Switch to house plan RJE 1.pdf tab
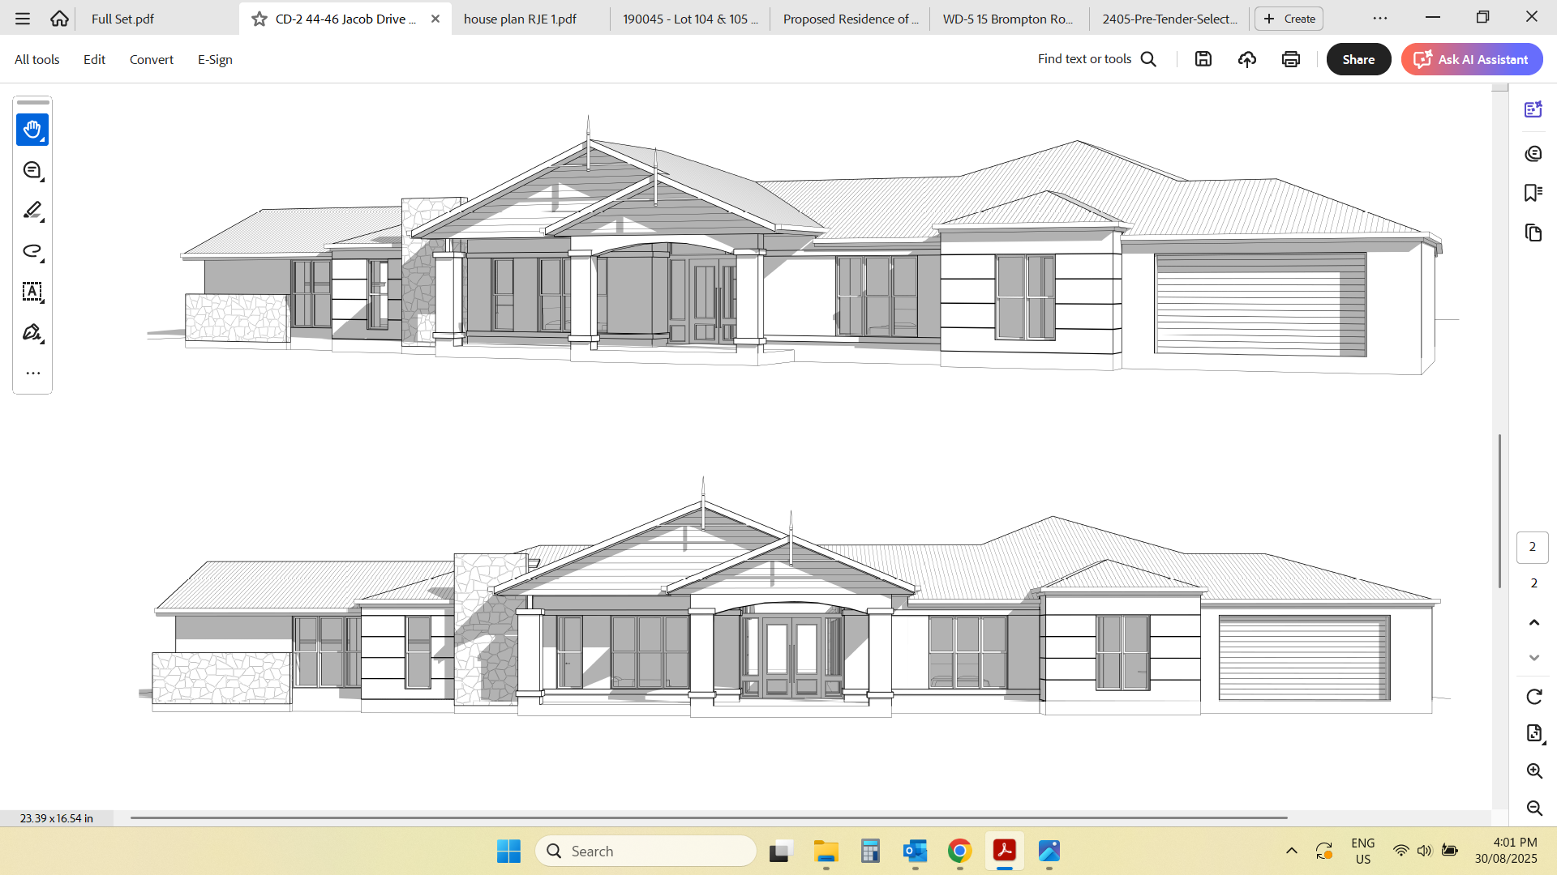Image resolution: width=1557 pixels, height=875 pixels. click(x=520, y=19)
